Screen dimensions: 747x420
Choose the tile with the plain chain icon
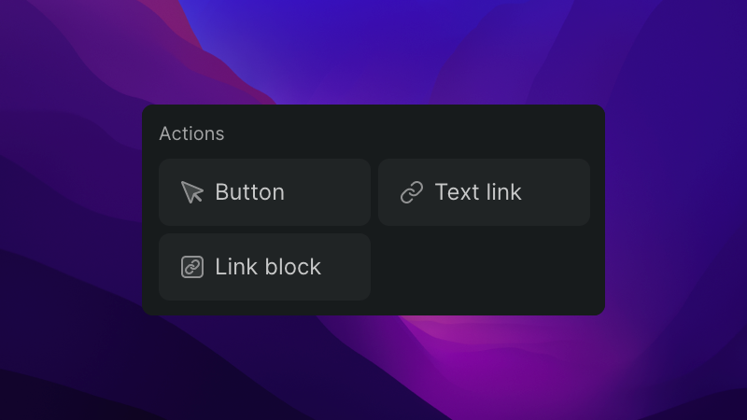484,192
